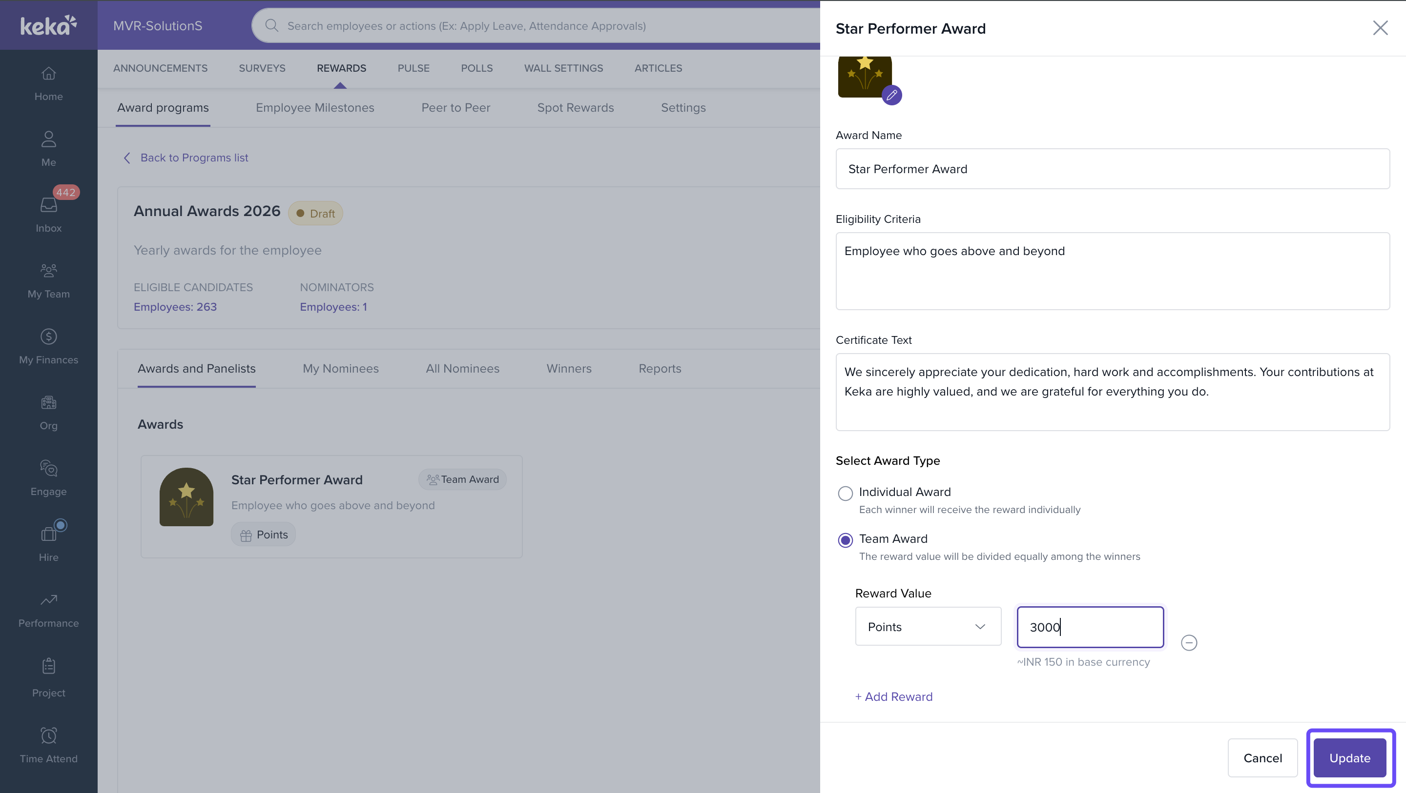Click the Back to Programs list chevron

point(127,158)
